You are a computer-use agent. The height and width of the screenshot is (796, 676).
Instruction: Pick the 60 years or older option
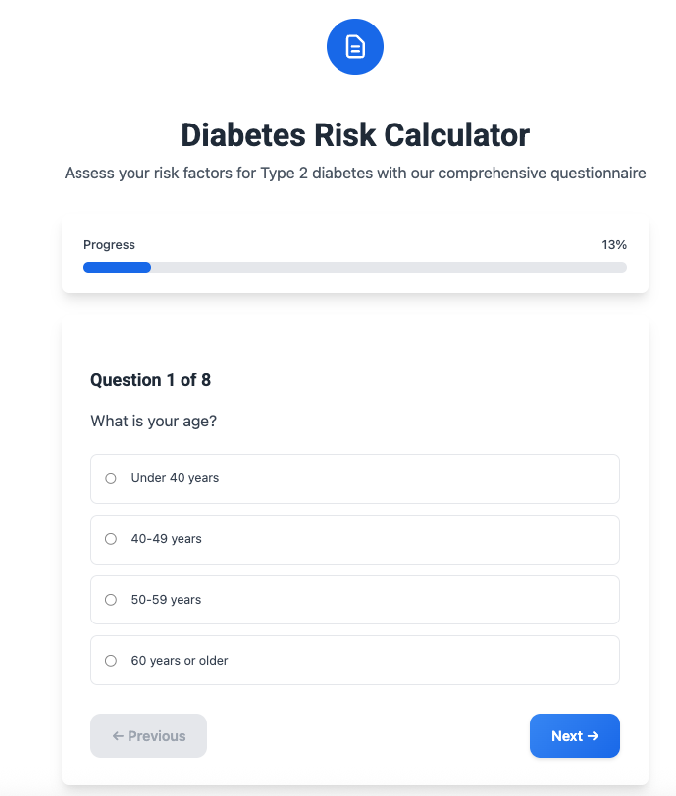point(110,660)
